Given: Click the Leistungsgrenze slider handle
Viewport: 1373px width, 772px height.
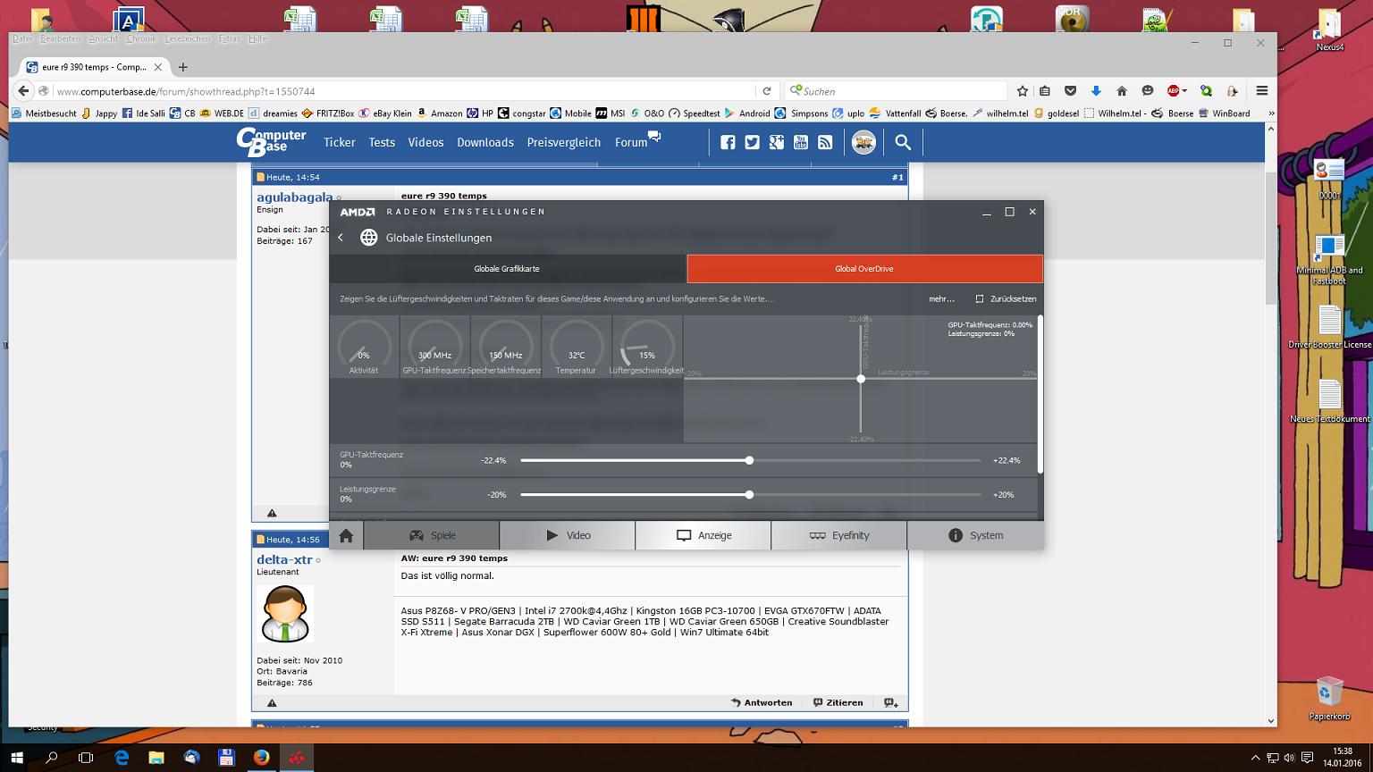Looking at the screenshot, I should click(x=749, y=494).
